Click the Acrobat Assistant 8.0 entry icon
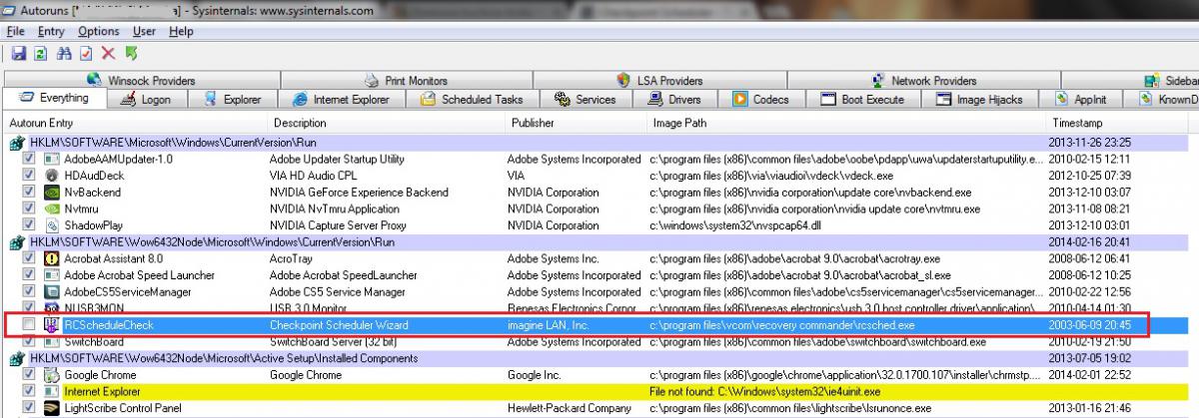 click(53, 258)
